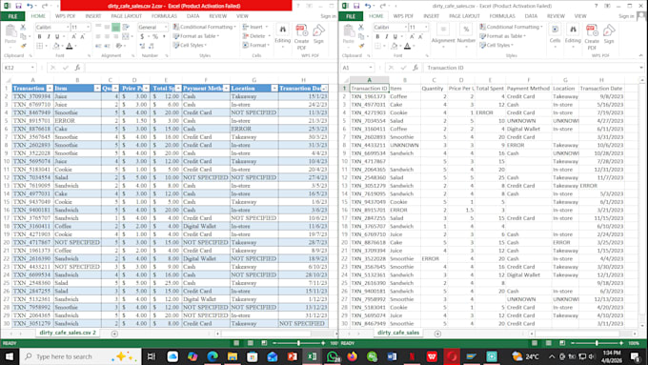Open Location column filter dropdown
Viewport: 648px width, 365px height.
click(x=274, y=88)
